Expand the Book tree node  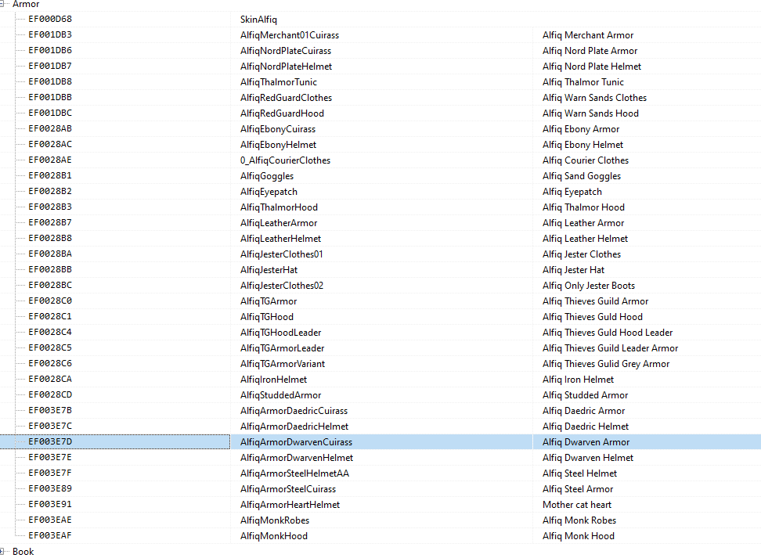pos(2,551)
